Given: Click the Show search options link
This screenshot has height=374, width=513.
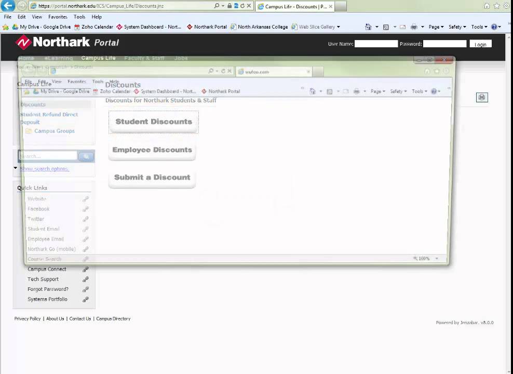Looking at the screenshot, I should tap(44, 168).
